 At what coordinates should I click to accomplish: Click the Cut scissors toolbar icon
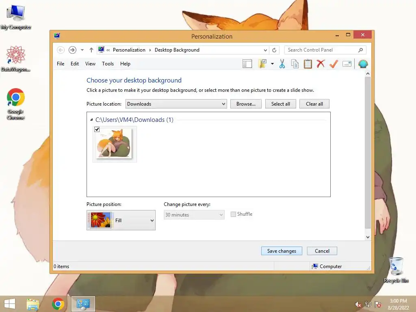coord(282,64)
